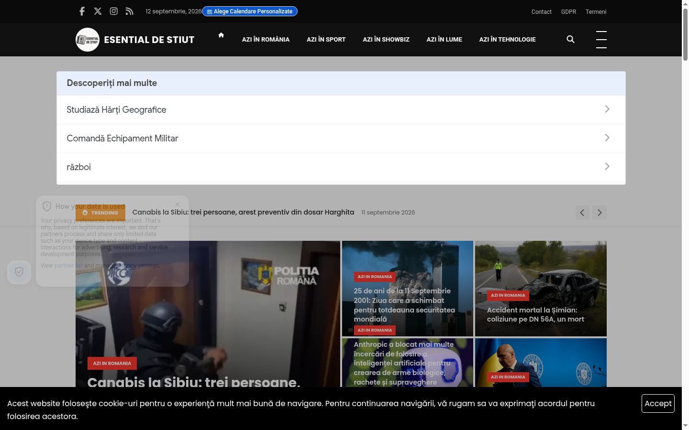The width and height of the screenshot is (689, 430).
Task: Open the AZI ÎN SHOWBIZ menu
Action: click(x=386, y=40)
